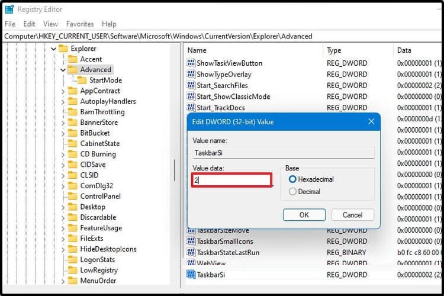444x296 pixels.
Task: Click inside the Value data field
Action: [231, 180]
